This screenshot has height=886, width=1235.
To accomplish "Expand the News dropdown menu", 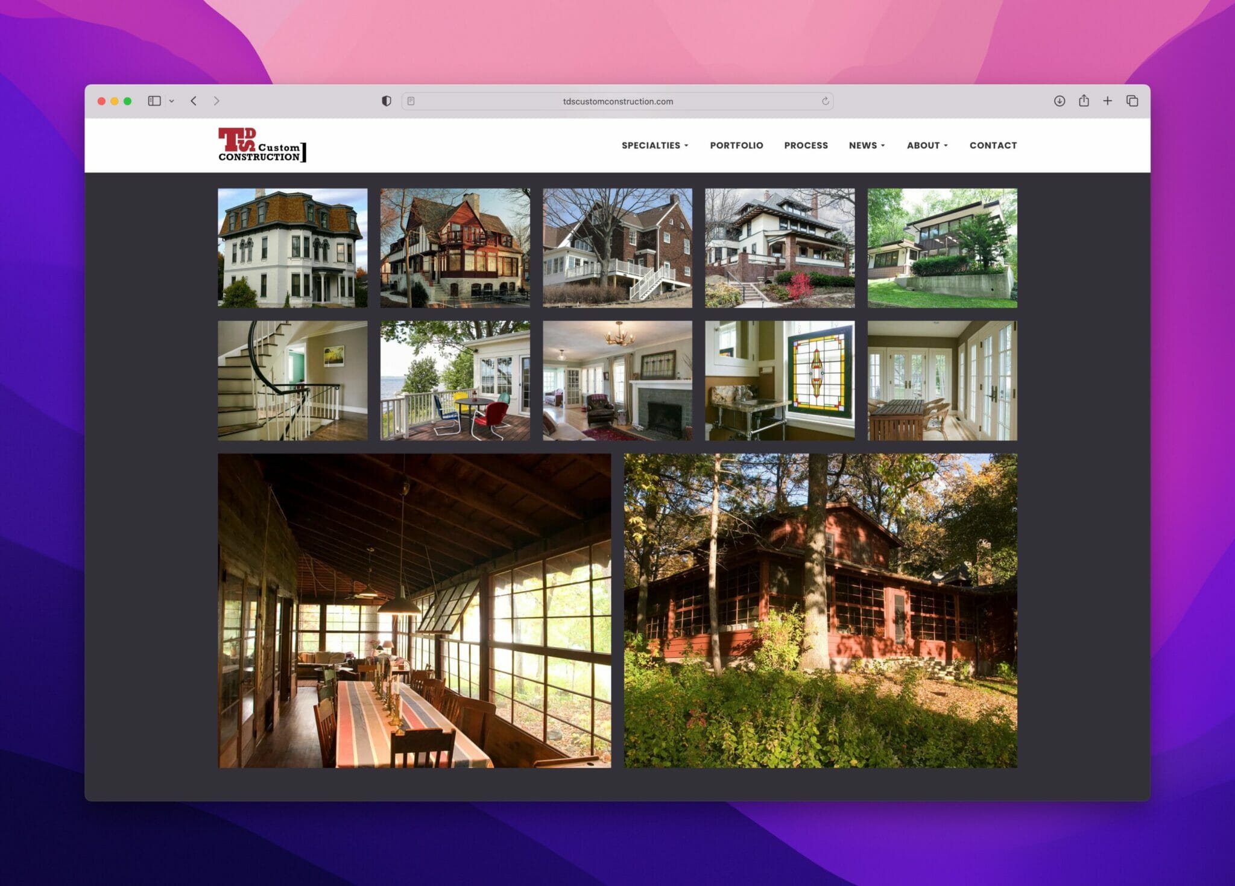I will coord(867,145).
